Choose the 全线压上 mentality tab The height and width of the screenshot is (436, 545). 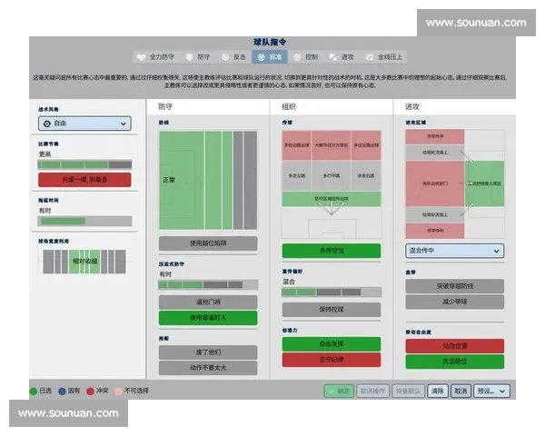pyautogui.click(x=384, y=57)
